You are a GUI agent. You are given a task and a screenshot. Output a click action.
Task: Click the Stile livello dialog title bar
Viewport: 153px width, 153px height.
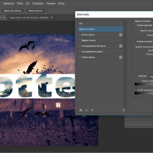pos(114,15)
